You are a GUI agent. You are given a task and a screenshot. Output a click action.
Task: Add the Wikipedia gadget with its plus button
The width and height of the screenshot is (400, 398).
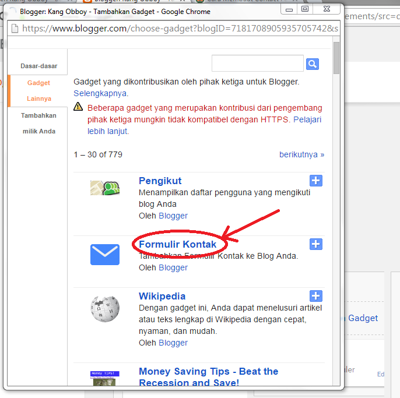click(316, 296)
